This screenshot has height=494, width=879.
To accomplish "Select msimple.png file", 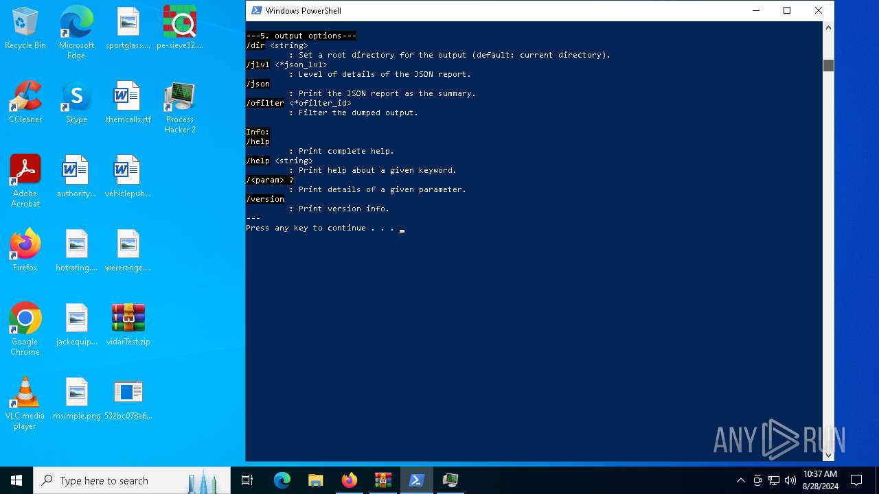I will [x=76, y=399].
